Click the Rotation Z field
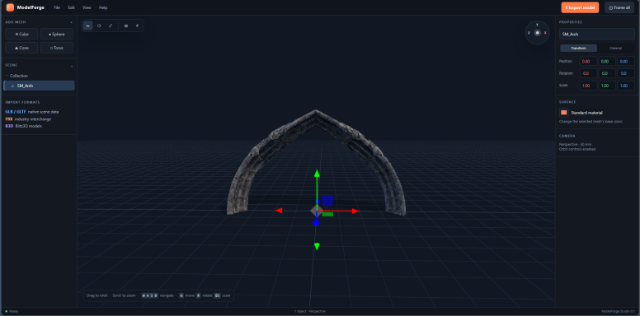Viewport: 640px width, 316px height. tap(626, 73)
